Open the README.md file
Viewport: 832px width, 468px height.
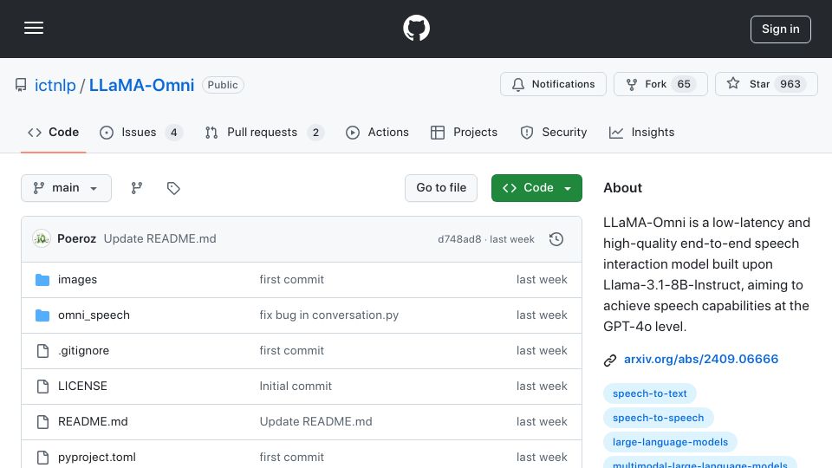pyautogui.click(x=93, y=422)
